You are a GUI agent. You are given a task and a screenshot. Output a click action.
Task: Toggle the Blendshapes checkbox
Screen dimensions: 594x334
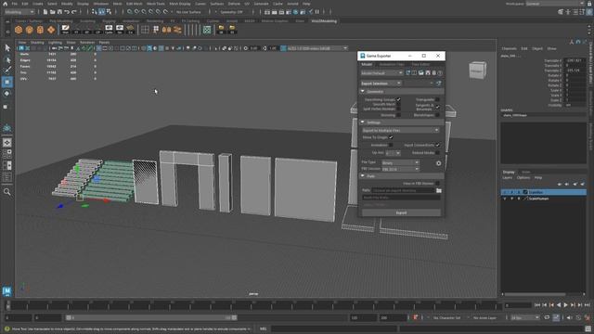coord(437,115)
